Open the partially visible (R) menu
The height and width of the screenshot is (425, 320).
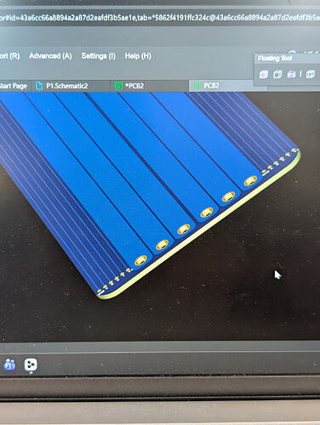click(9, 56)
